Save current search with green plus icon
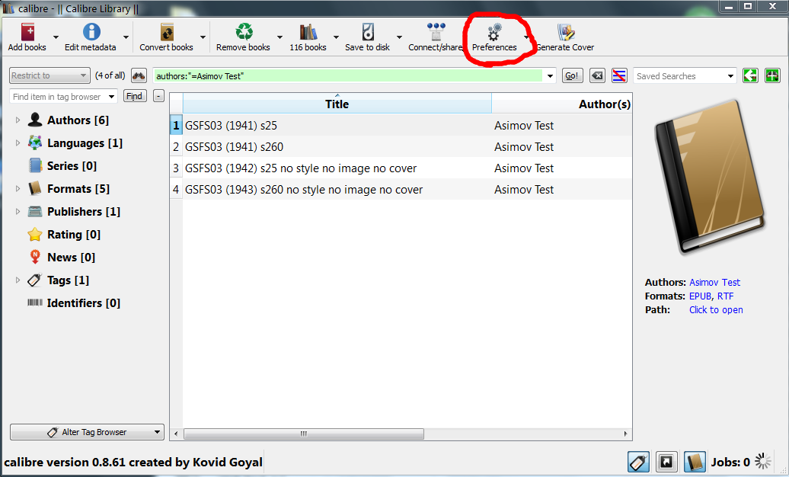Image resolution: width=789 pixels, height=477 pixels. pos(772,76)
